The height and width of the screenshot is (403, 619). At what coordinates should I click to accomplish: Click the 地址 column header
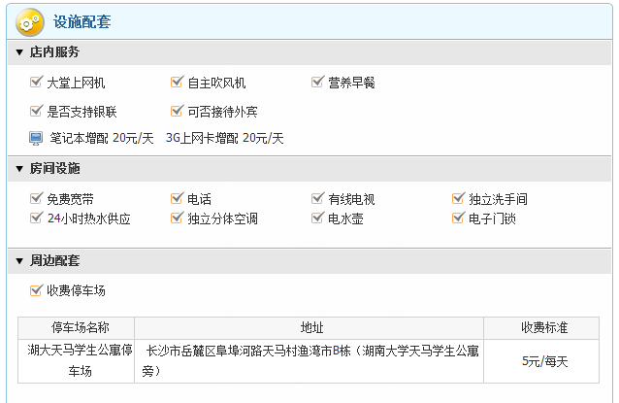(312, 327)
